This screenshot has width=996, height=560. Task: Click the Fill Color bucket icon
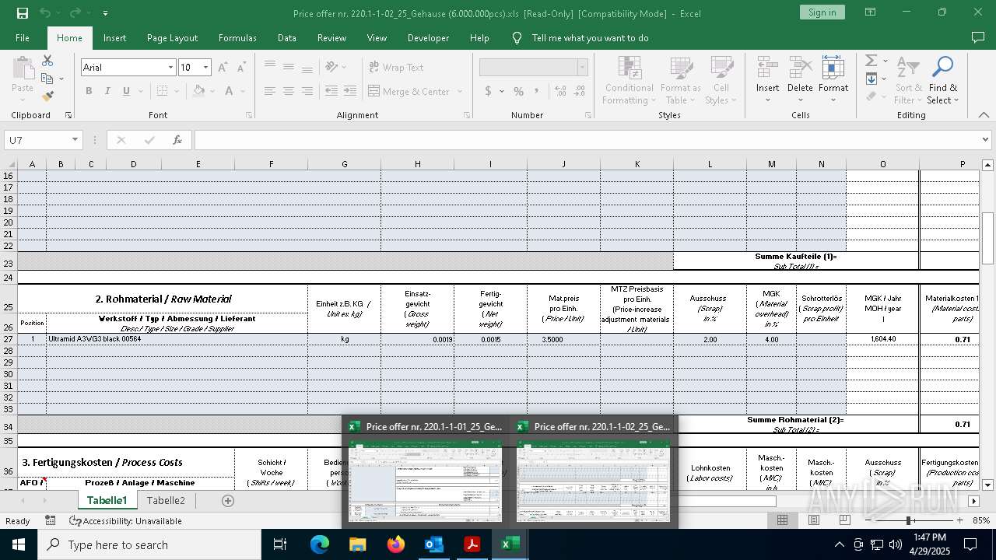[199, 91]
